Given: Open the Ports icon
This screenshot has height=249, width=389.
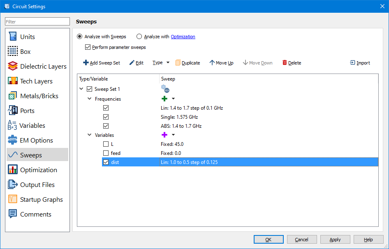Looking at the screenshot, I should tap(13, 111).
